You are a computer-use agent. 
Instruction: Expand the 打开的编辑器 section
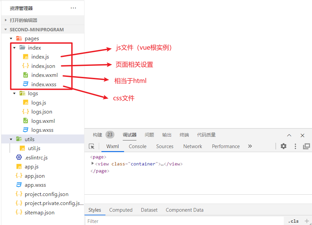coord(23,20)
